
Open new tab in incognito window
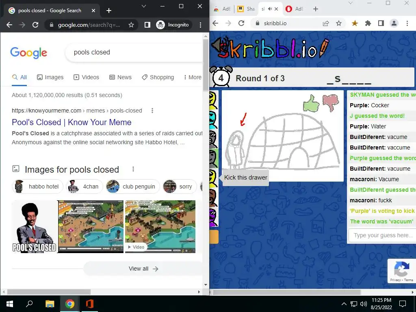[x=109, y=11]
